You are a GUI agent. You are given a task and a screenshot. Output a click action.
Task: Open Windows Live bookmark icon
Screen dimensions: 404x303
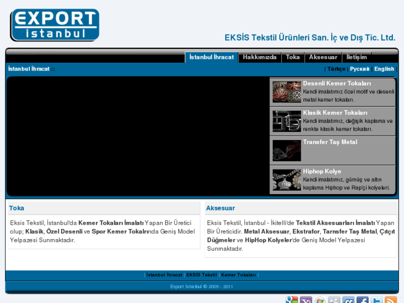(320, 300)
